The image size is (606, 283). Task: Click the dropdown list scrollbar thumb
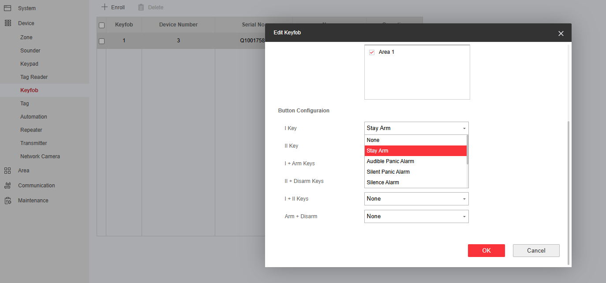(x=468, y=150)
